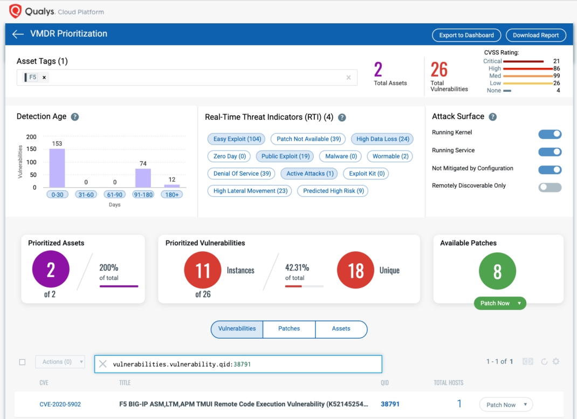Remove the F5 asset tag
This screenshot has height=419, width=577.
(x=44, y=78)
